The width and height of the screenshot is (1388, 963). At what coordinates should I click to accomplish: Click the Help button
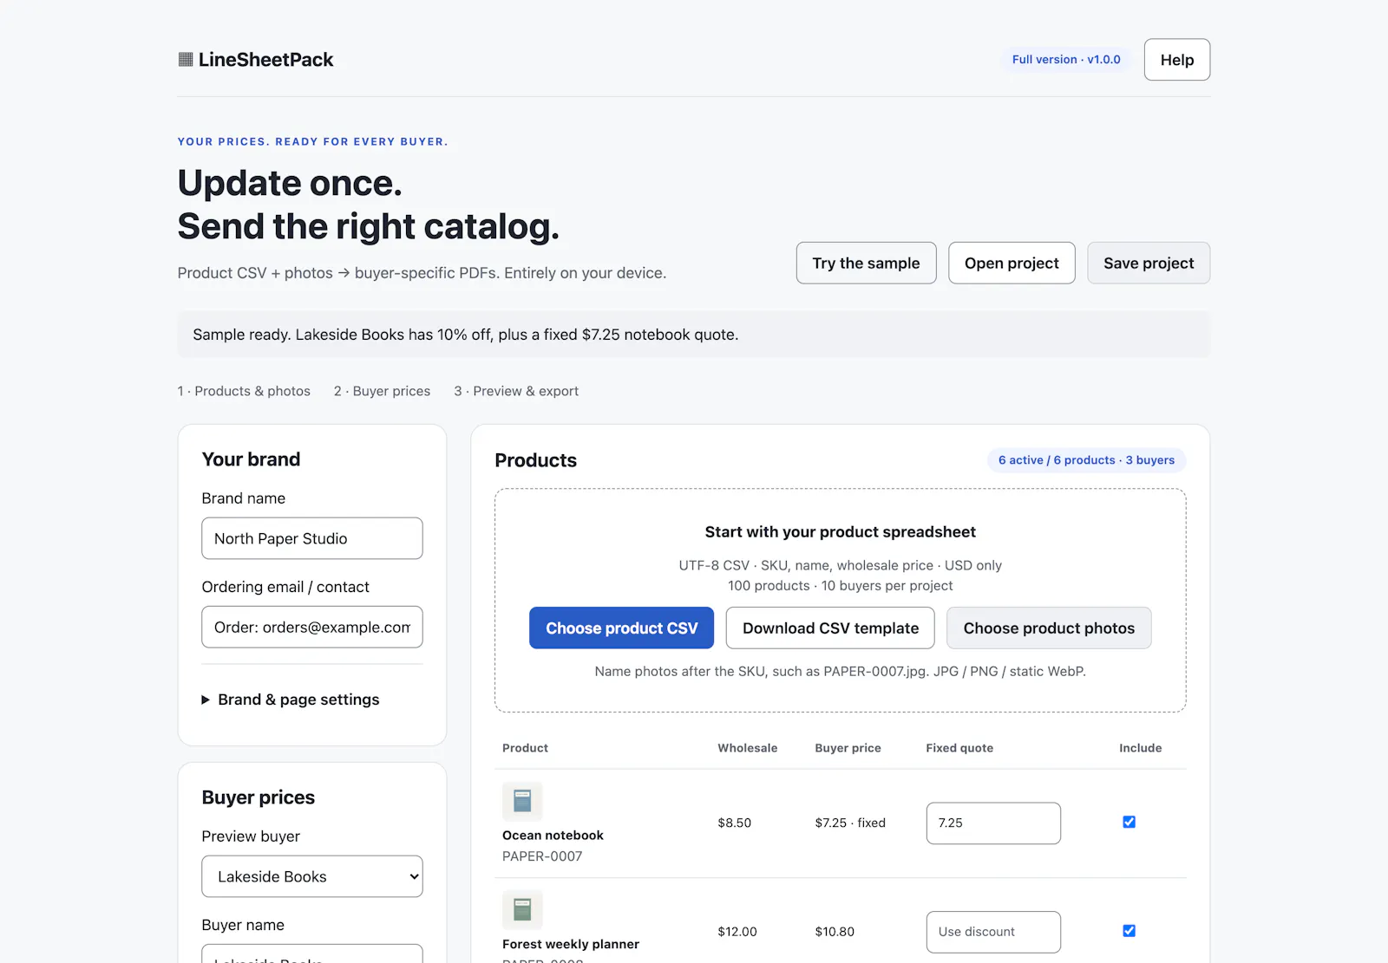click(1177, 60)
